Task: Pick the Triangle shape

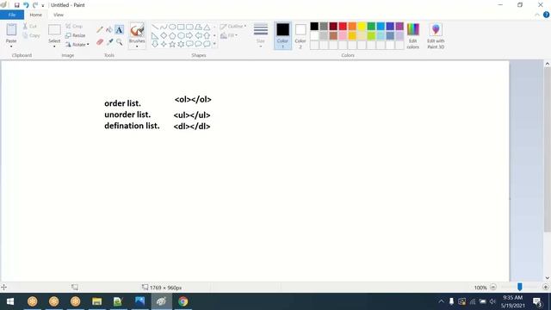Action: [x=207, y=27]
